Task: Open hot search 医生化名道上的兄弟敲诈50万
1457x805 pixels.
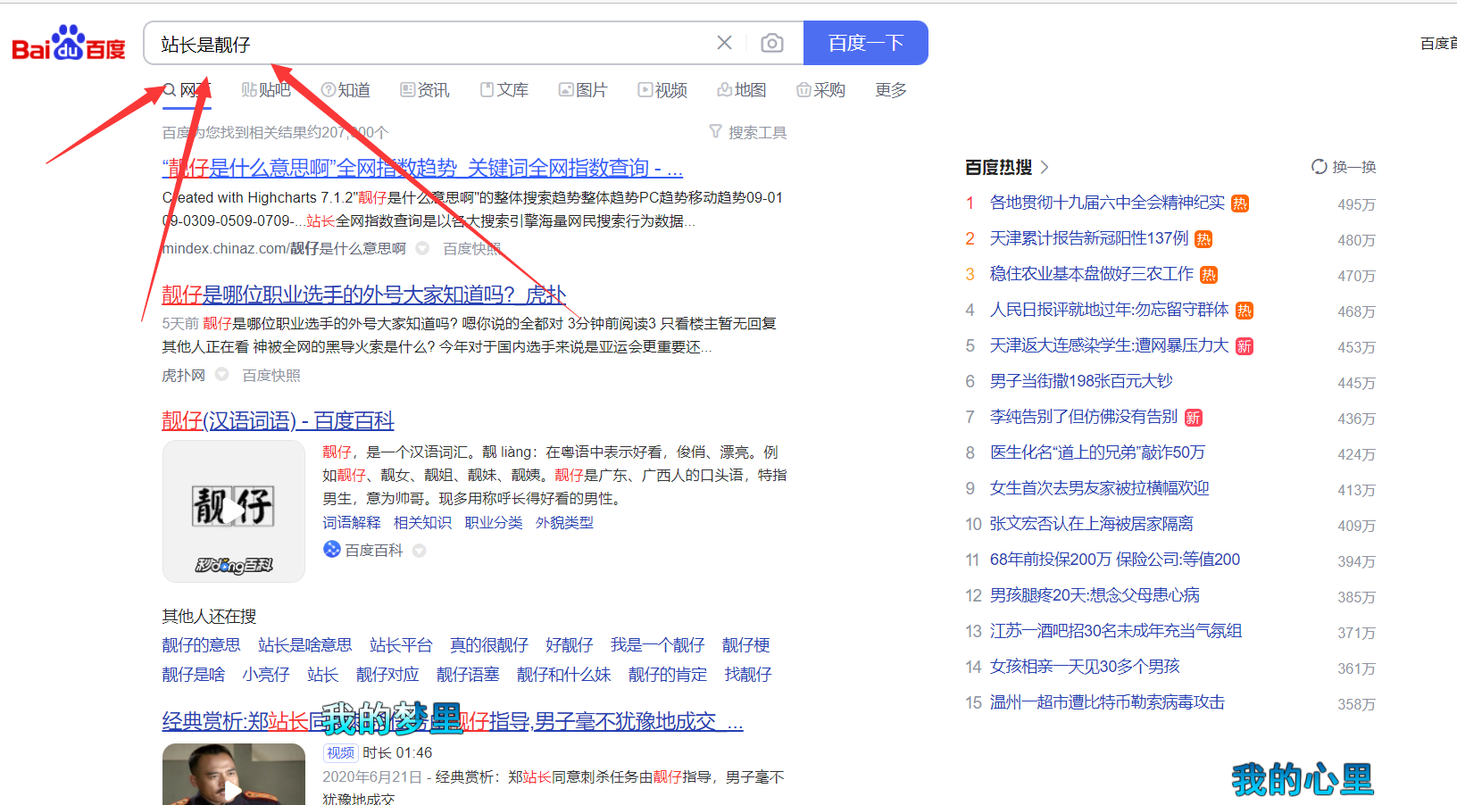Action: pyautogui.click(x=1097, y=452)
